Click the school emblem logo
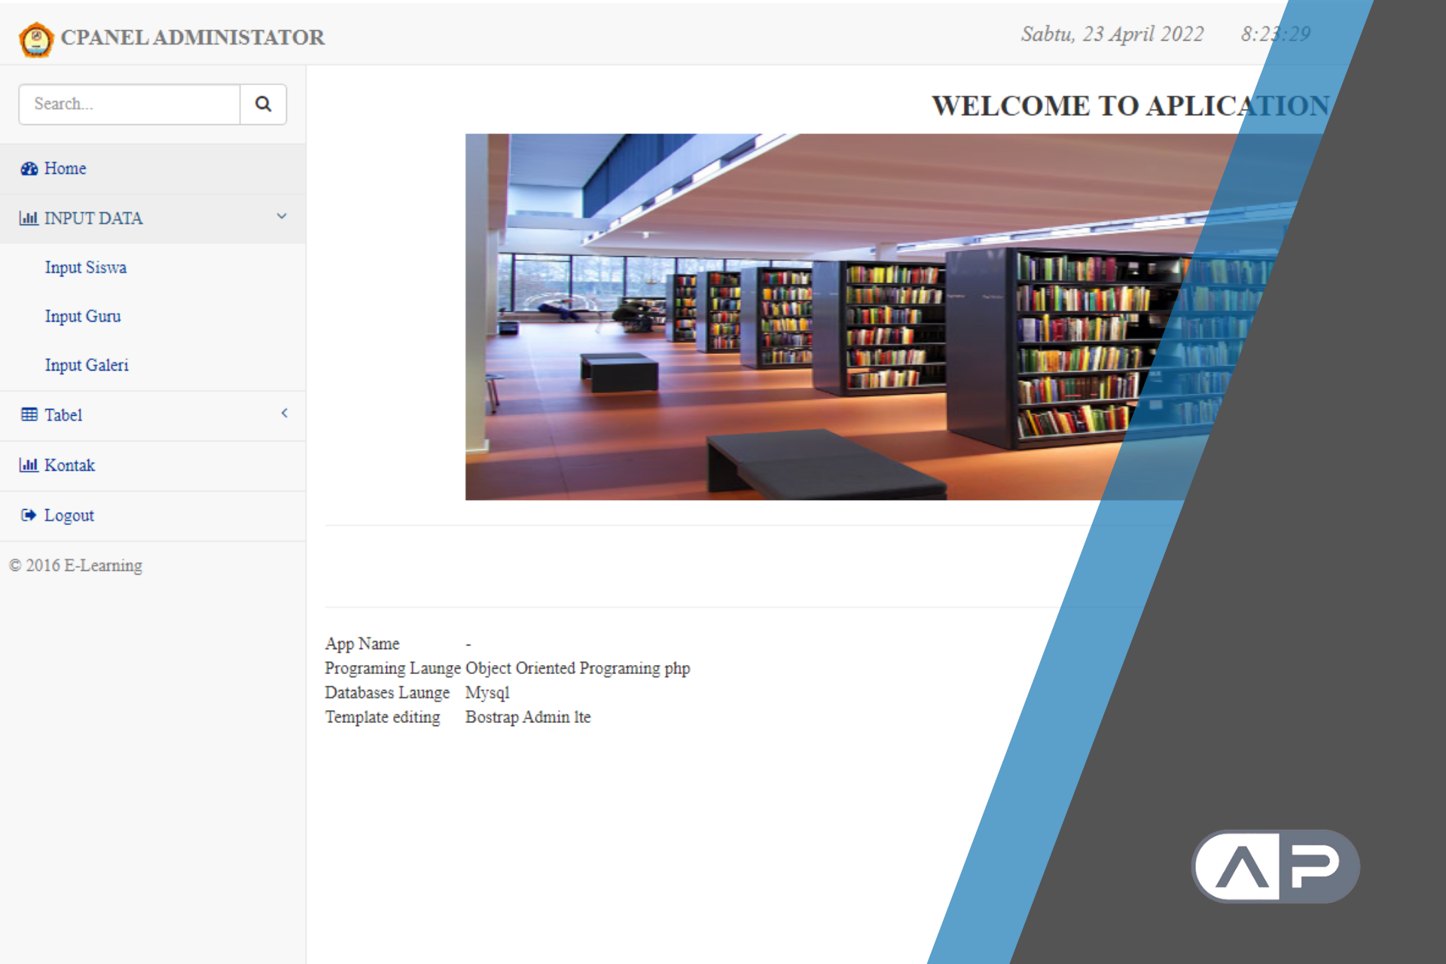This screenshot has width=1446, height=964. [36, 38]
